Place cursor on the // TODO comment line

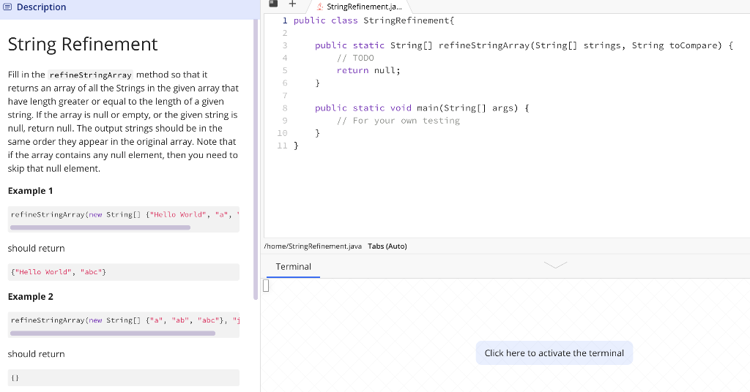click(x=355, y=58)
